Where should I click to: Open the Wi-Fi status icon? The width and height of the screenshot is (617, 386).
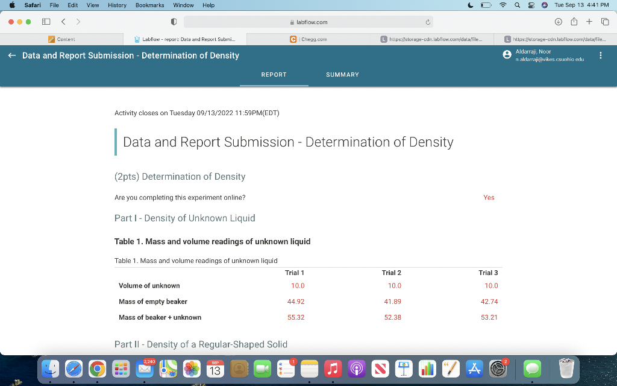[x=503, y=5]
